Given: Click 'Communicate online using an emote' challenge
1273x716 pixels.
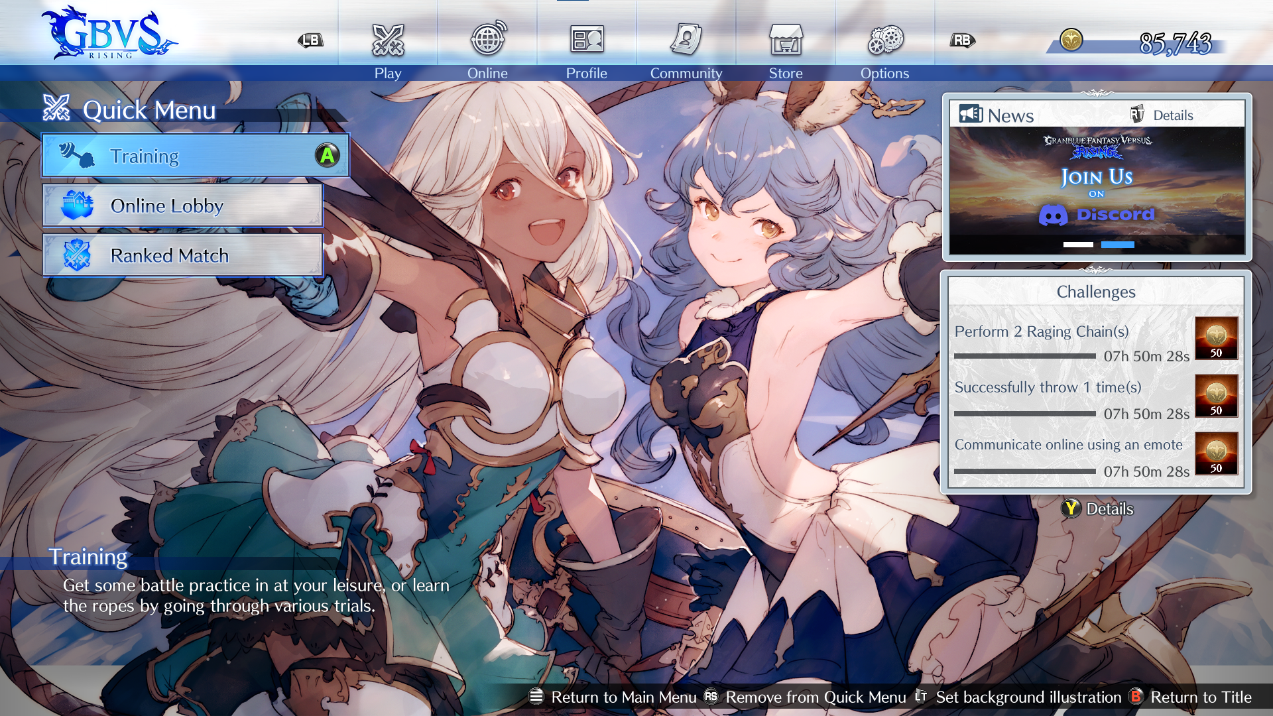Looking at the screenshot, I should coord(1069,445).
